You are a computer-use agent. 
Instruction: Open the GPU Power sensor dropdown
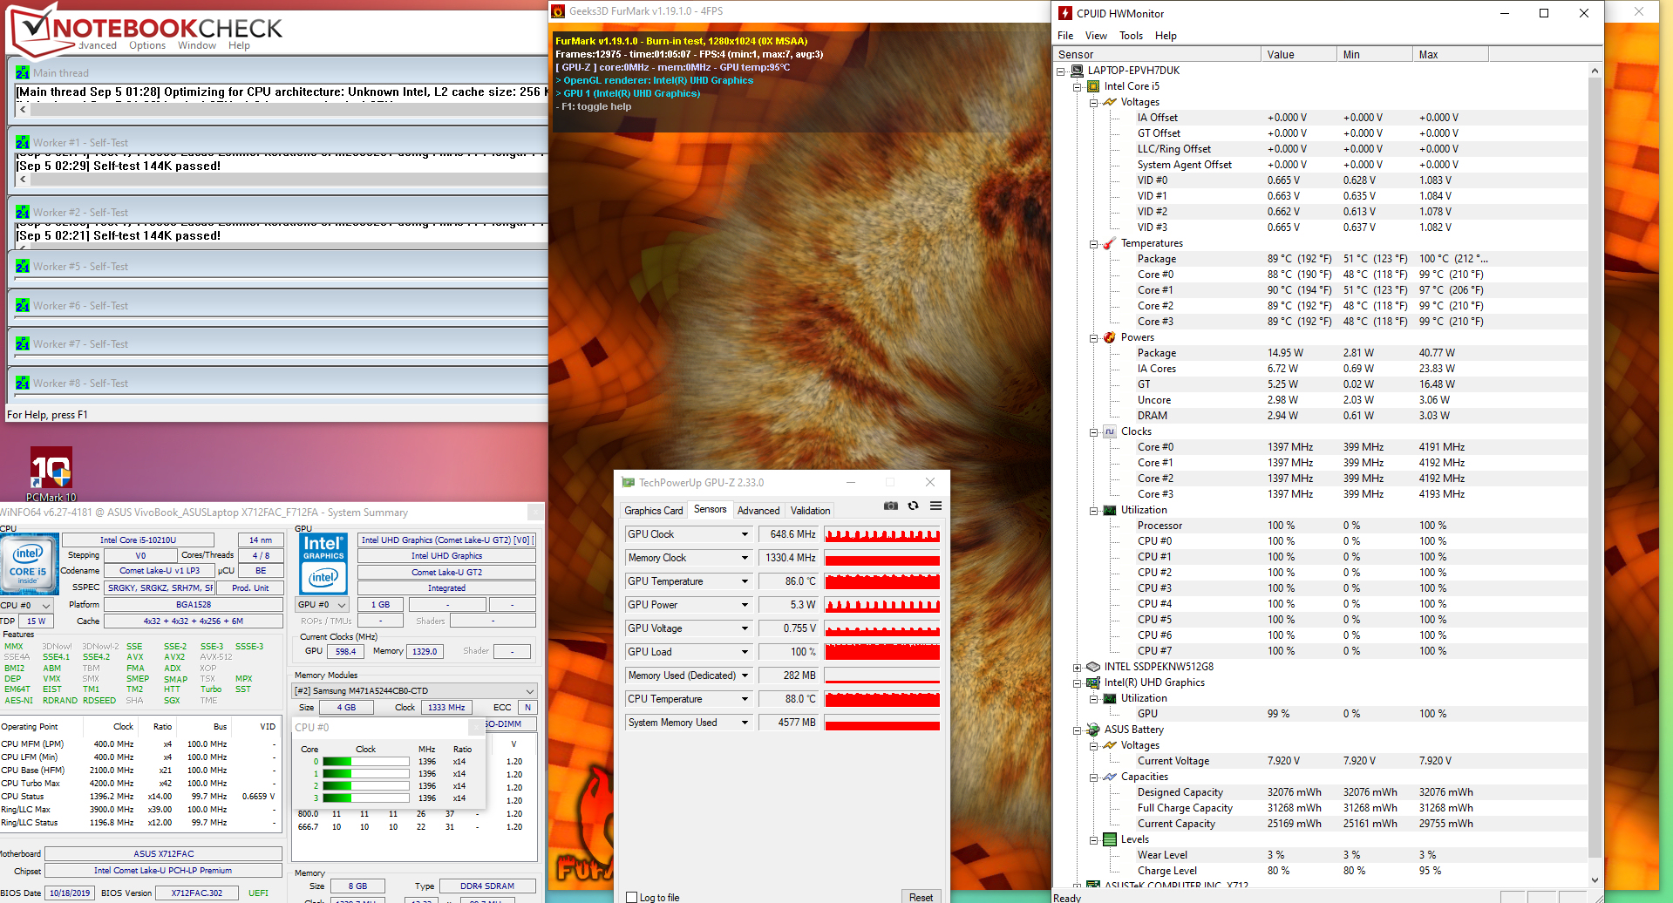point(745,605)
